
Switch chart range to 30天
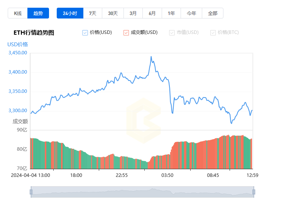click(x=113, y=13)
